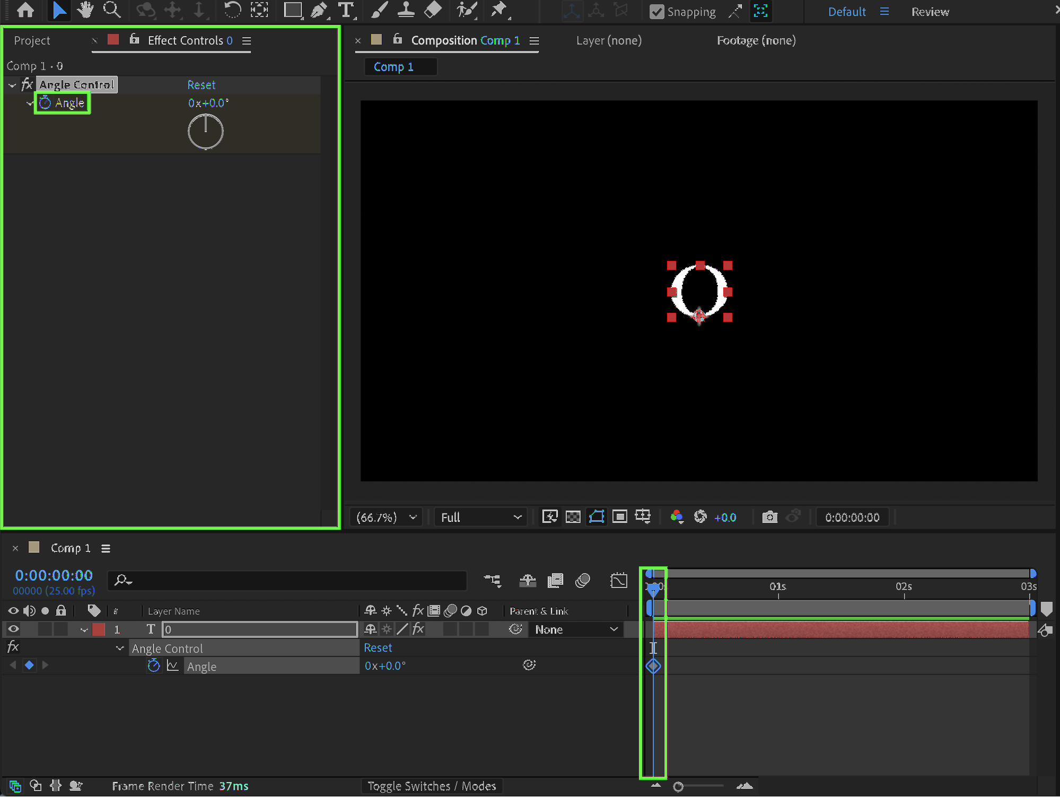This screenshot has width=1060, height=797.
Task: Select the Roto Brush tool
Action: pos(467,10)
